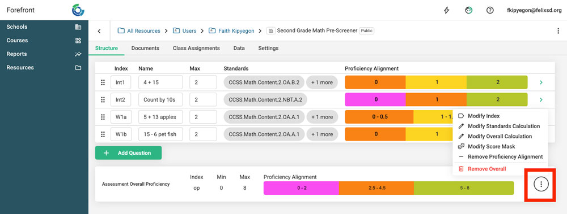The image size is (567, 214).
Task: Expand '+ 1 more' standards for W1a
Action: pos(322,117)
